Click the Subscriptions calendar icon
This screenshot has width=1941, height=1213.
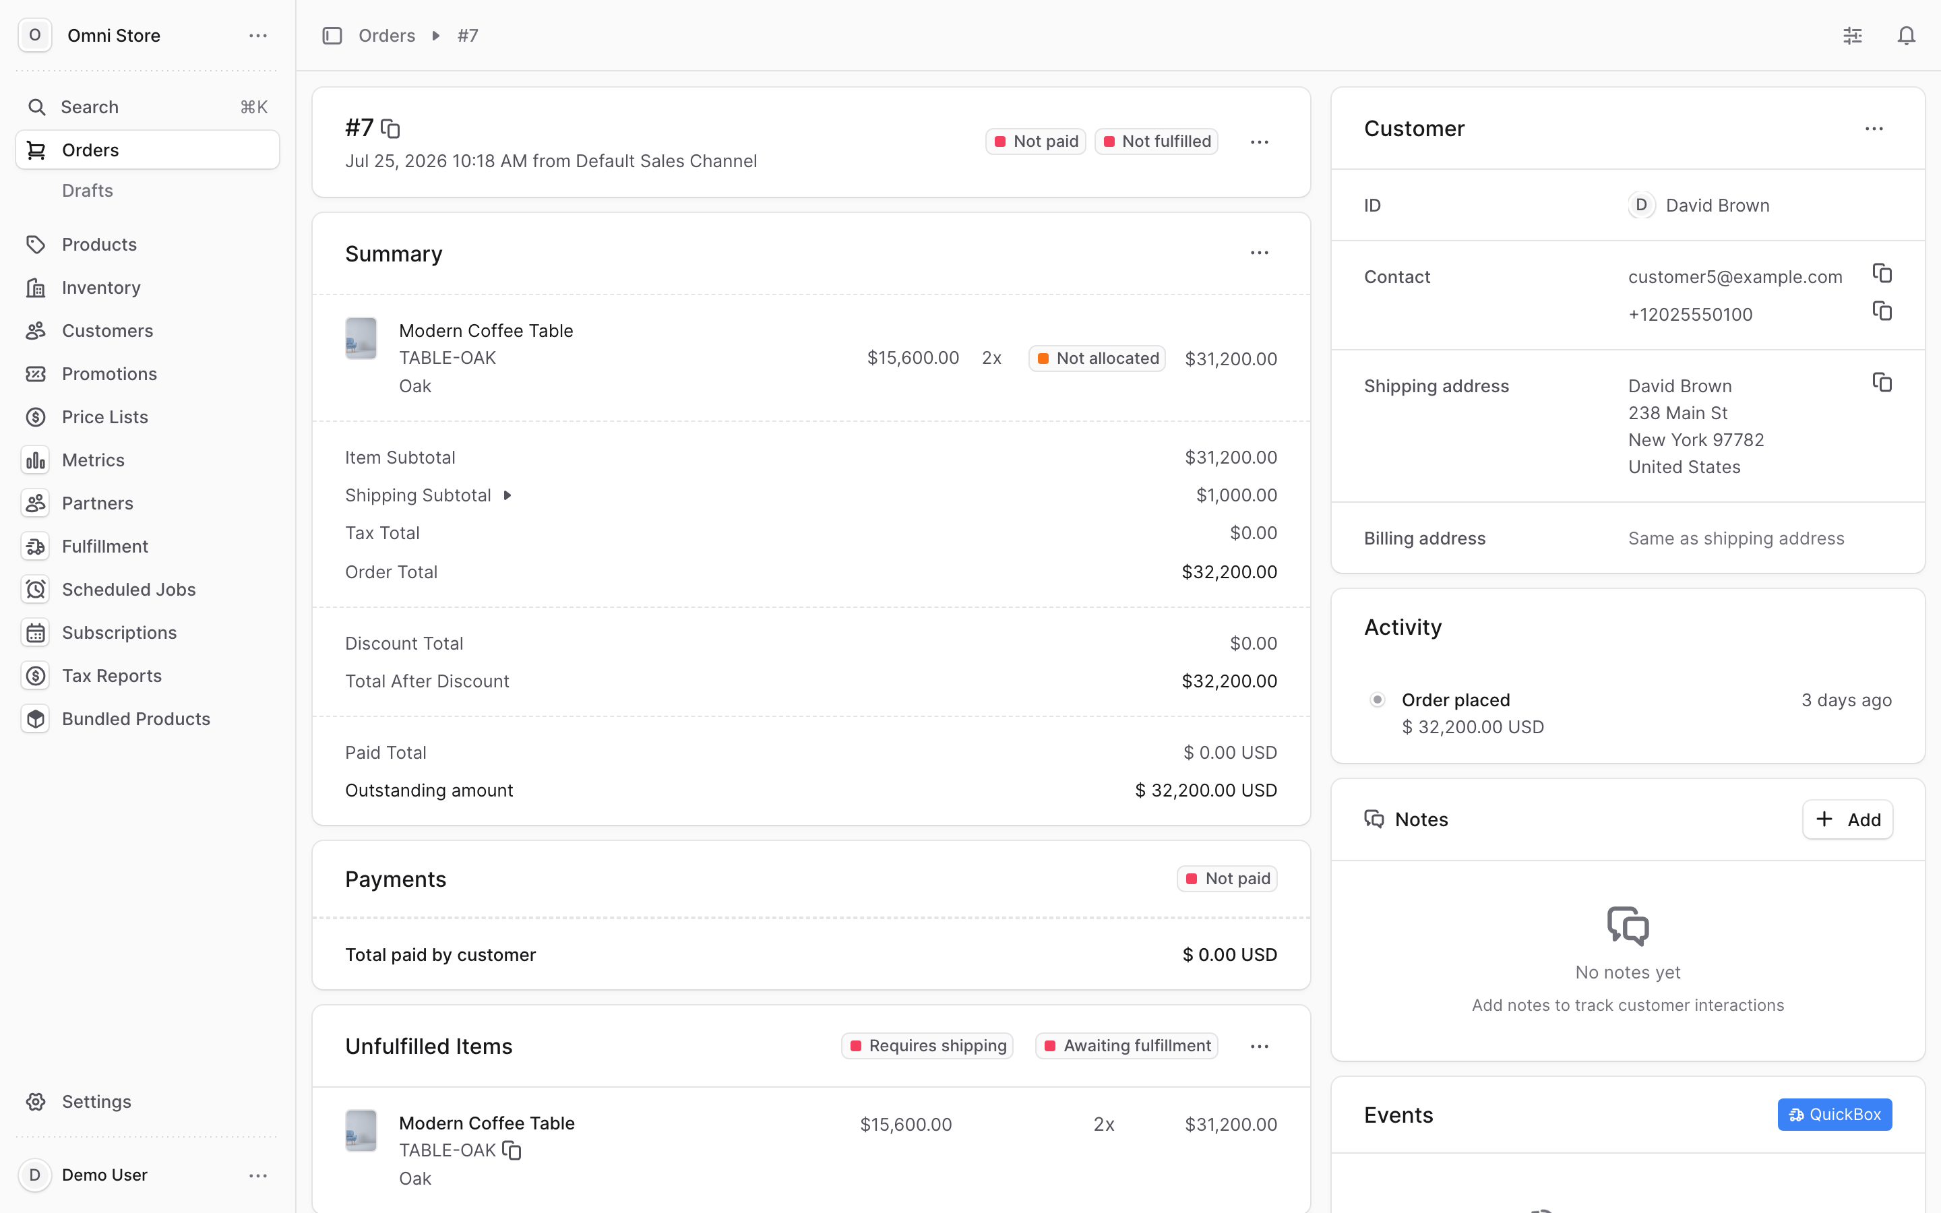point(35,633)
